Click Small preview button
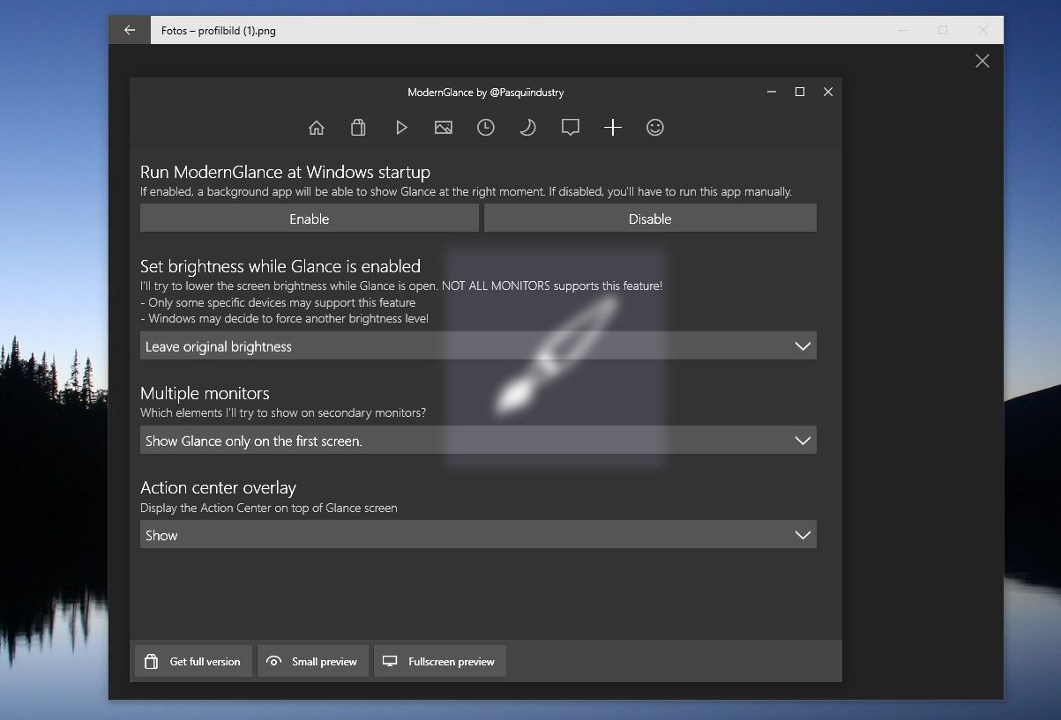Screen dimensions: 1061x720 [312, 662]
